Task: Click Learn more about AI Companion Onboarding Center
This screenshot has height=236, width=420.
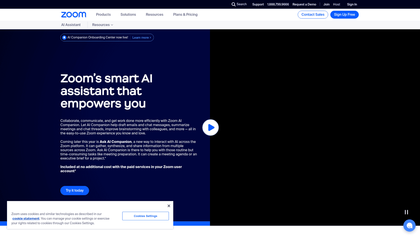Action: tap(141, 37)
